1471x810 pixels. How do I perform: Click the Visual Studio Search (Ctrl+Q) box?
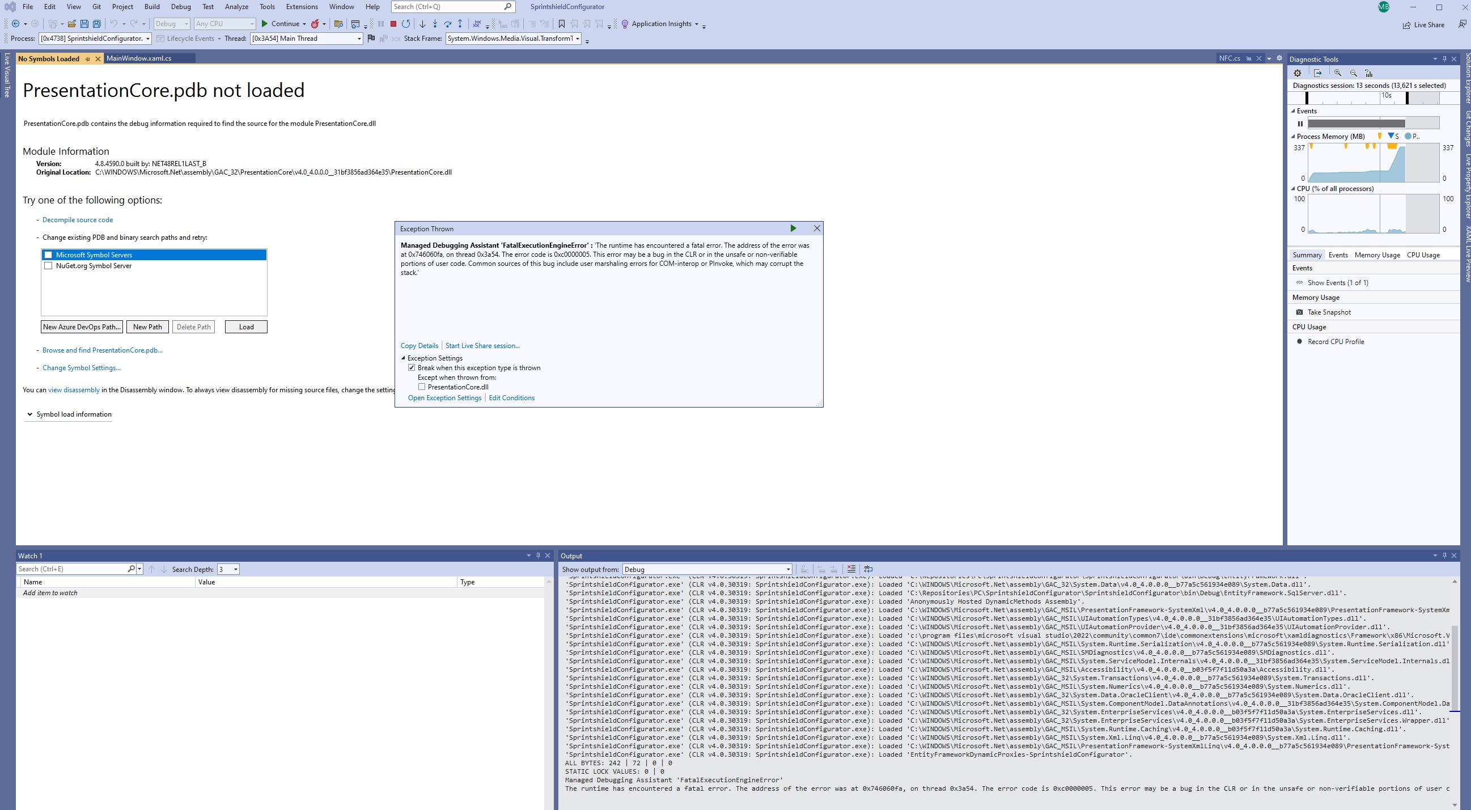453,7
